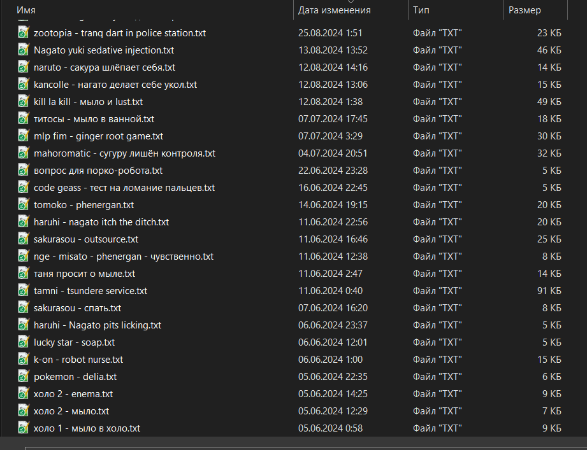Click the date 22.06.2024 23:28
587x450 pixels.
click(x=333, y=171)
